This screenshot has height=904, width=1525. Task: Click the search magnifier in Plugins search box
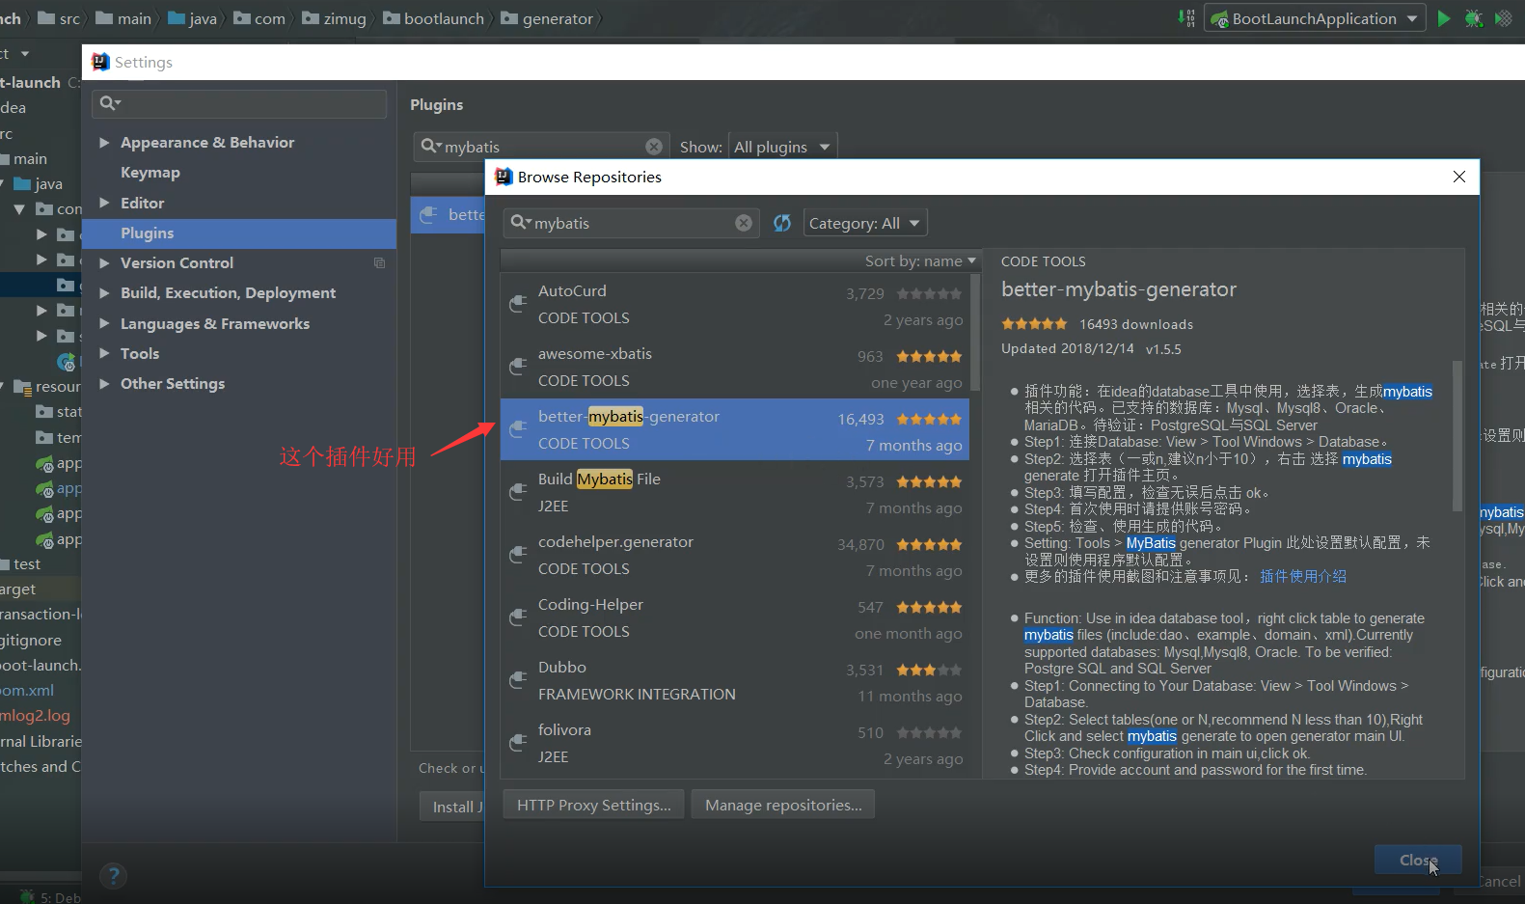430,147
